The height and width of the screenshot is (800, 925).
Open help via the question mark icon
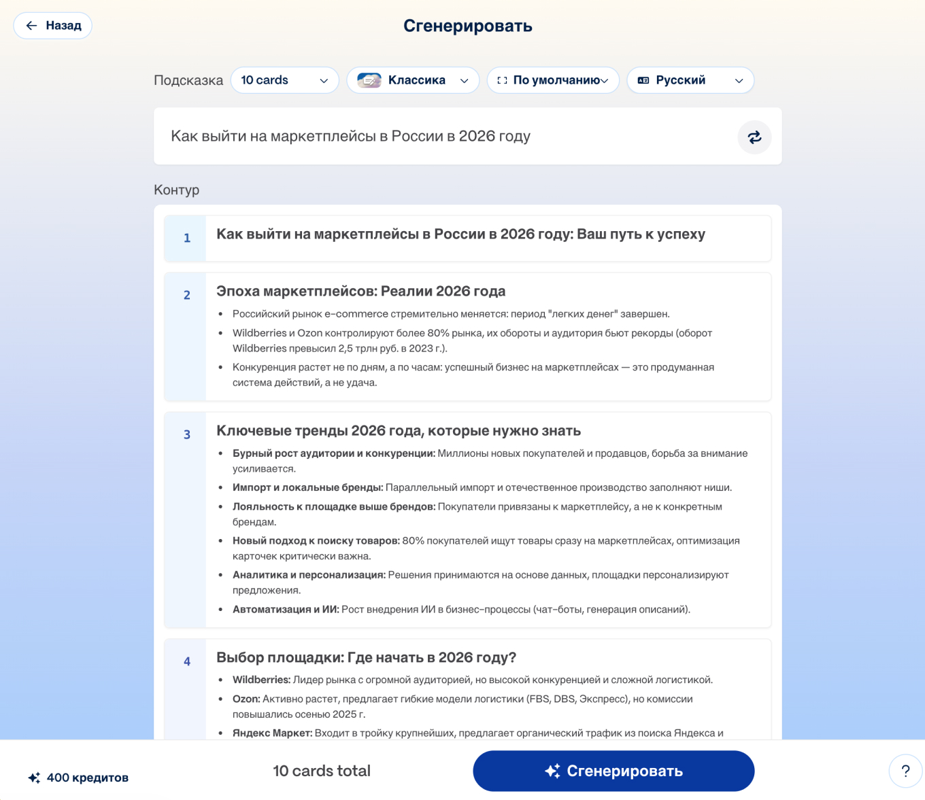click(x=905, y=771)
